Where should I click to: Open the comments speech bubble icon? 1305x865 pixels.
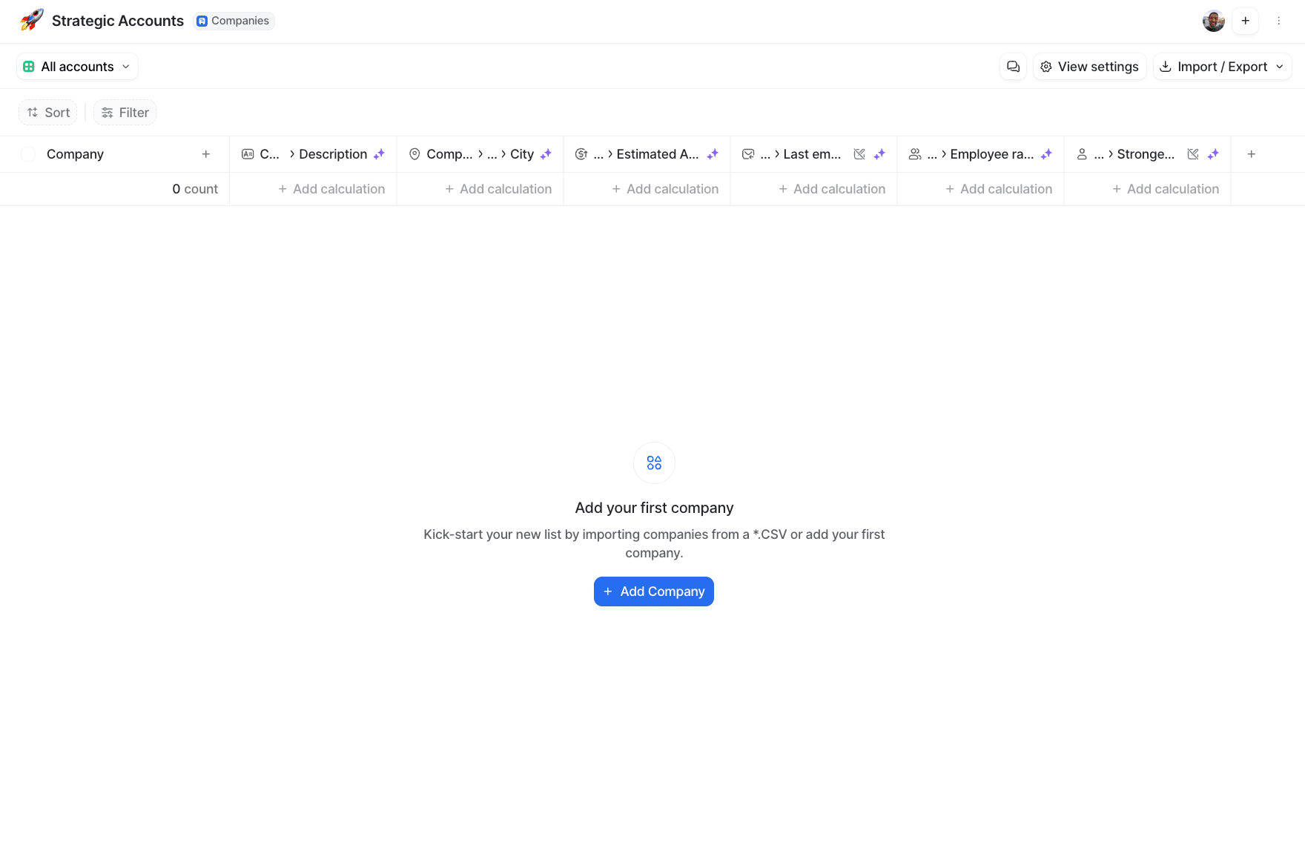tap(1013, 67)
